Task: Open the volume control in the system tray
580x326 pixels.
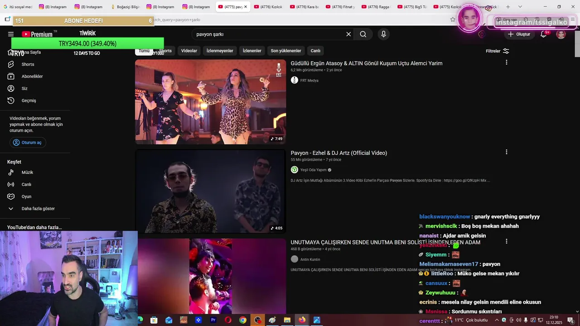Action: pos(518,320)
